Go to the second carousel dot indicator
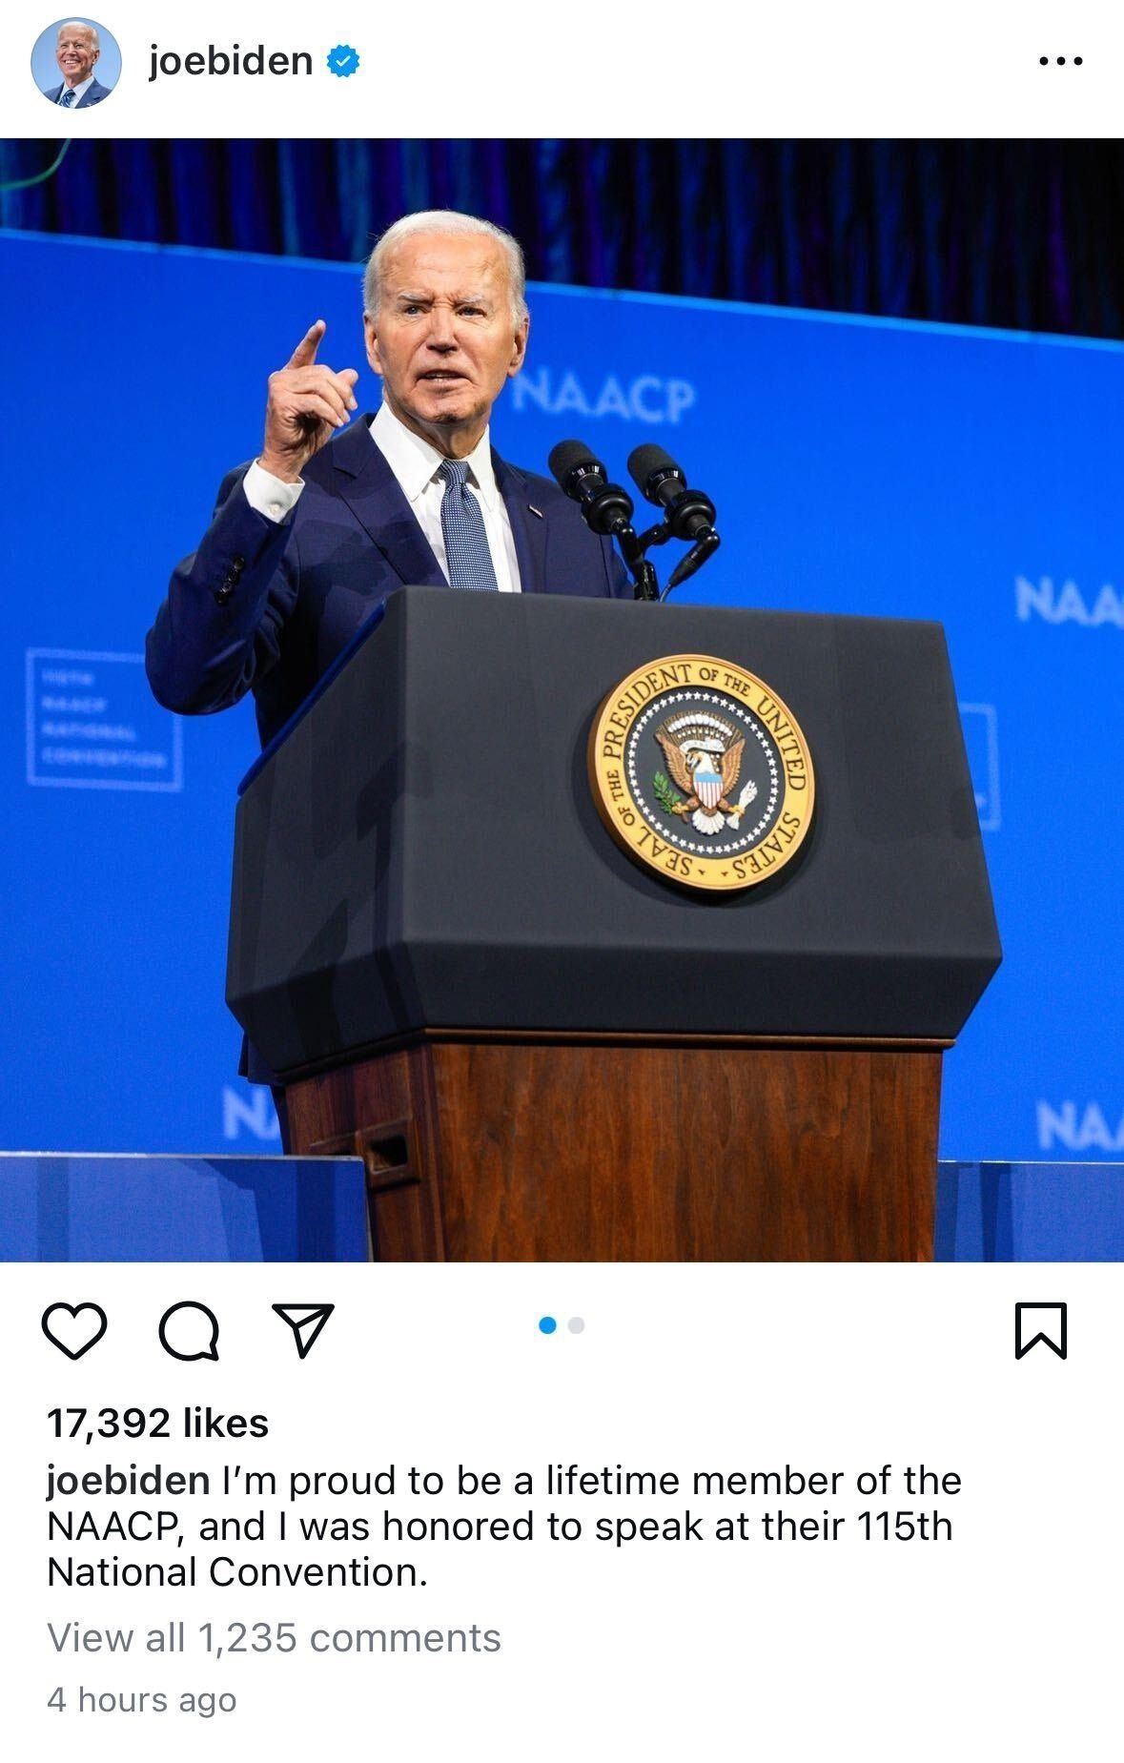Viewport: 1124px width, 1763px height. pos(576,1325)
